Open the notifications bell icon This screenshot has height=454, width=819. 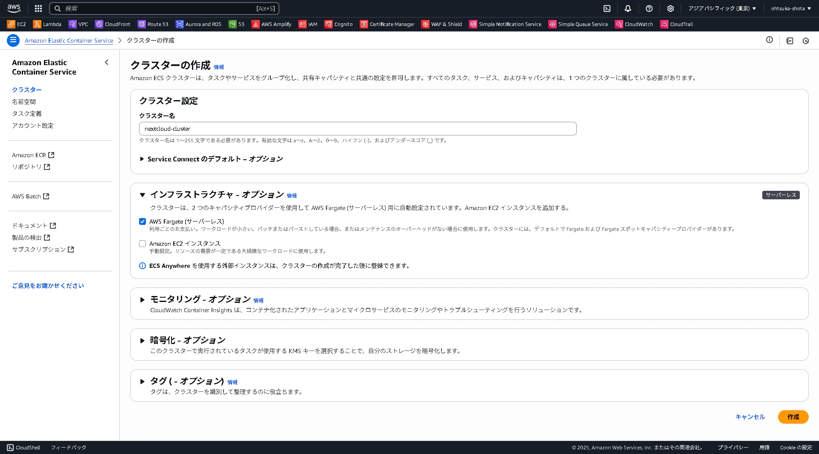click(628, 9)
